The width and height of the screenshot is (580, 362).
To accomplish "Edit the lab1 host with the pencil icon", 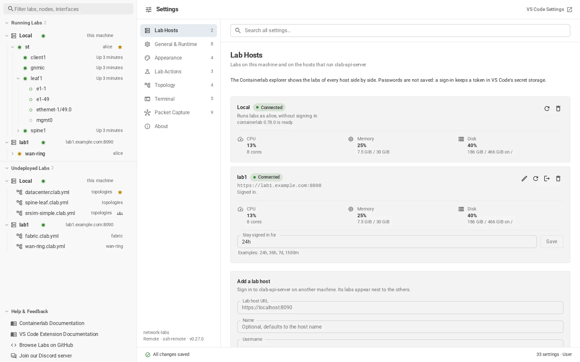I will (x=524, y=179).
